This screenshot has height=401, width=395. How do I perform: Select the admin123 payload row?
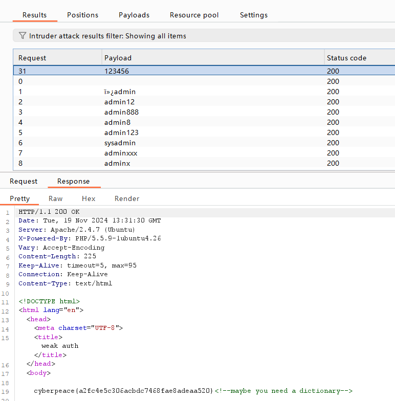[x=204, y=132]
